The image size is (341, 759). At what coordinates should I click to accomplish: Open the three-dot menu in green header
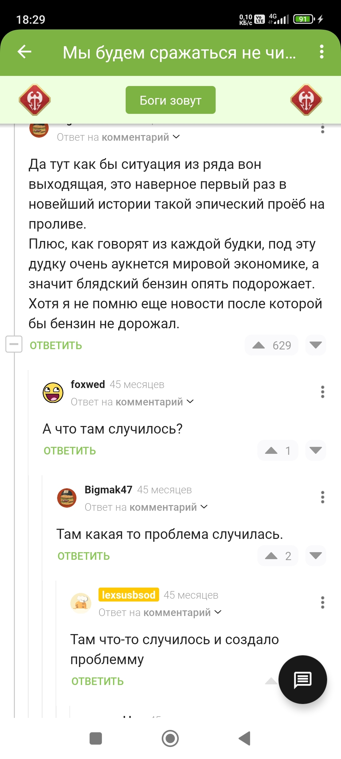(x=321, y=52)
